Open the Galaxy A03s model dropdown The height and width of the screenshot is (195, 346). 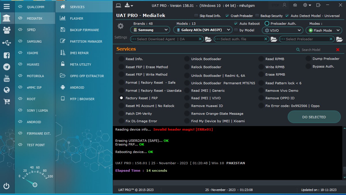coord(203,30)
